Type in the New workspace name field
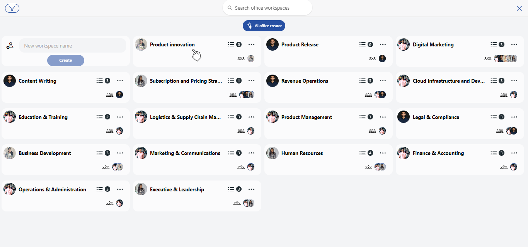This screenshot has width=528, height=247. tap(73, 46)
